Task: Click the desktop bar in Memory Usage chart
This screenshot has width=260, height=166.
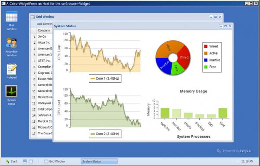Action: click(x=200, y=116)
